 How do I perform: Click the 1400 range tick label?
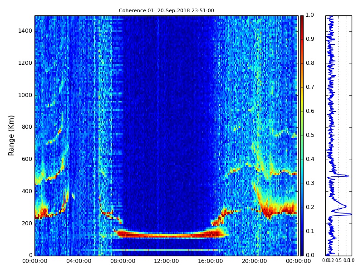(25, 31)
